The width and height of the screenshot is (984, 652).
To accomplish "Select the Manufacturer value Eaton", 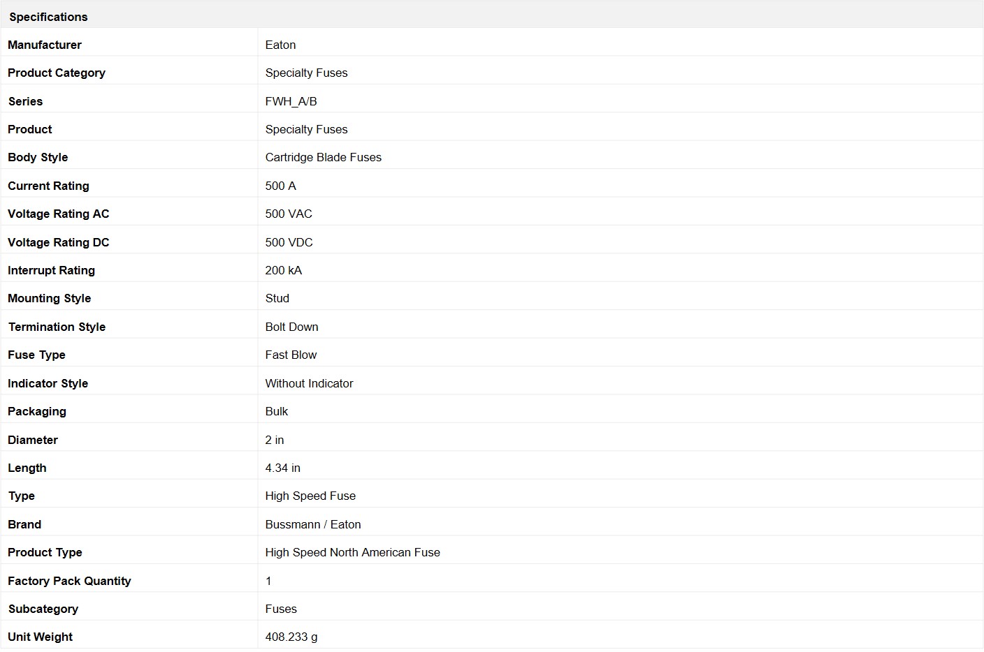I will [280, 45].
